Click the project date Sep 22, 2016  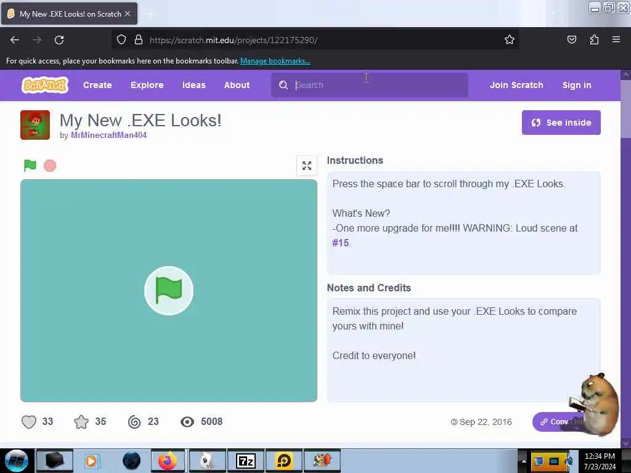486,422
